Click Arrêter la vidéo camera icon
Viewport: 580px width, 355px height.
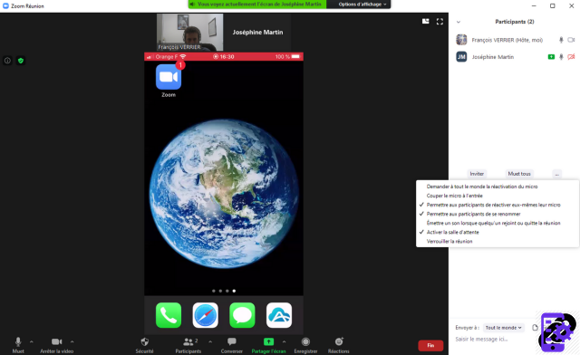(56, 341)
